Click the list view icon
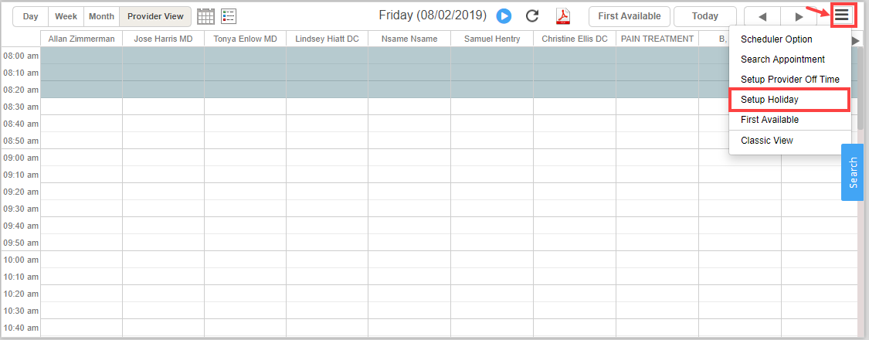This screenshot has width=869, height=340. coord(229,16)
